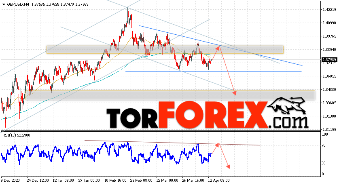The image size is (339, 185).
Task: Click the 26 Mar 16:00 date label
Action: (x=193, y=180)
